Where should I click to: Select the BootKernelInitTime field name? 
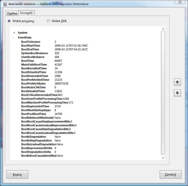point(34,69)
